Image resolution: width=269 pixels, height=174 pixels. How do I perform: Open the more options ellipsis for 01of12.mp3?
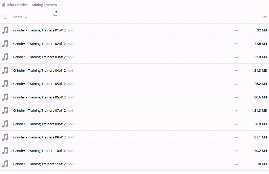pyautogui.click(x=236, y=31)
